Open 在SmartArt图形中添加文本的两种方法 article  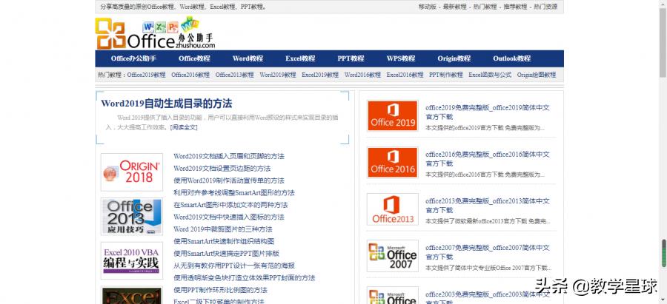click(230, 205)
